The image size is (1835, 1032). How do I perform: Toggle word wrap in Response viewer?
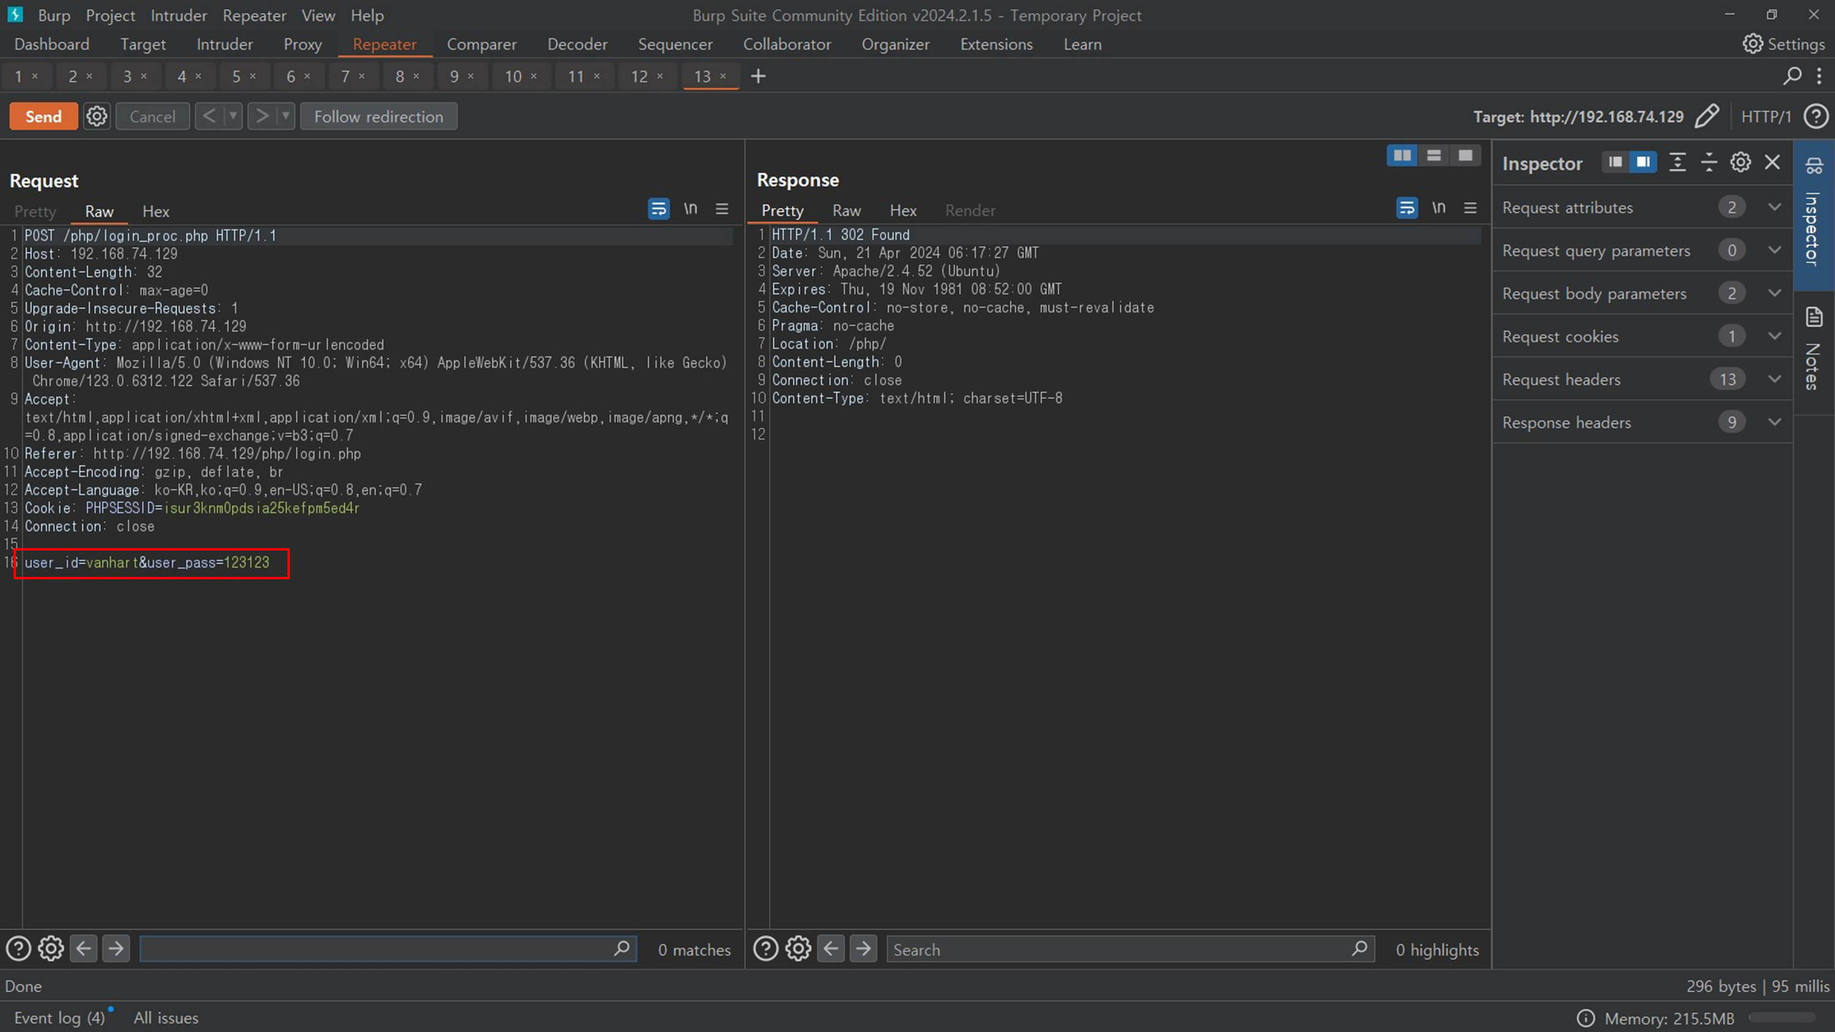click(1407, 208)
